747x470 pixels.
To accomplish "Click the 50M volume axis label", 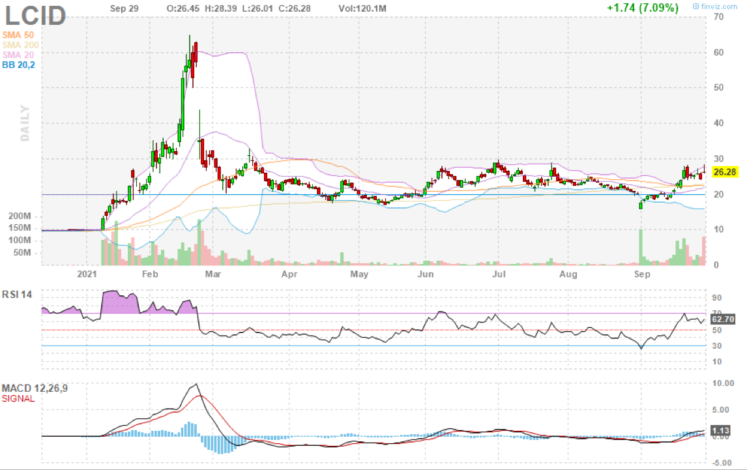I will pyautogui.click(x=22, y=253).
